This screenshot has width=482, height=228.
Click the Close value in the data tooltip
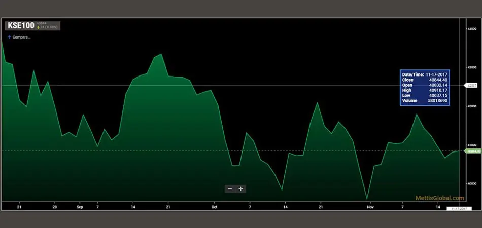pos(437,80)
